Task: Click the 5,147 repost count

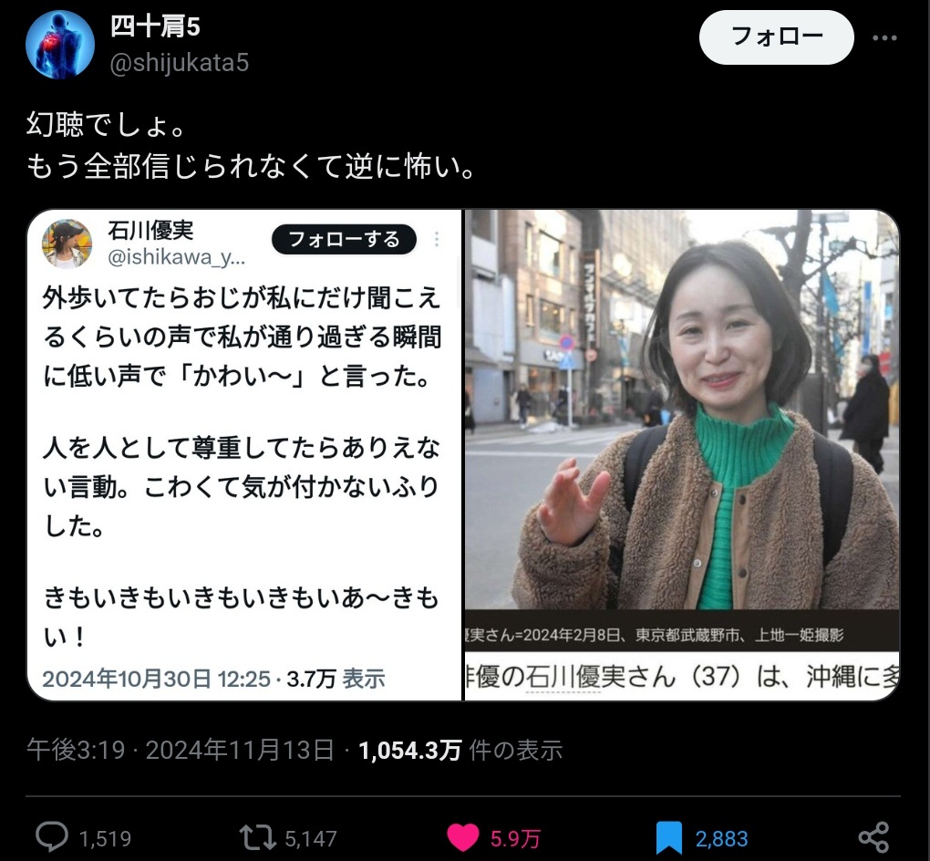Action: click(310, 838)
